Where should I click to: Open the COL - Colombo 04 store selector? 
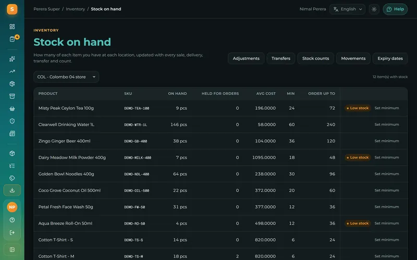click(66, 77)
